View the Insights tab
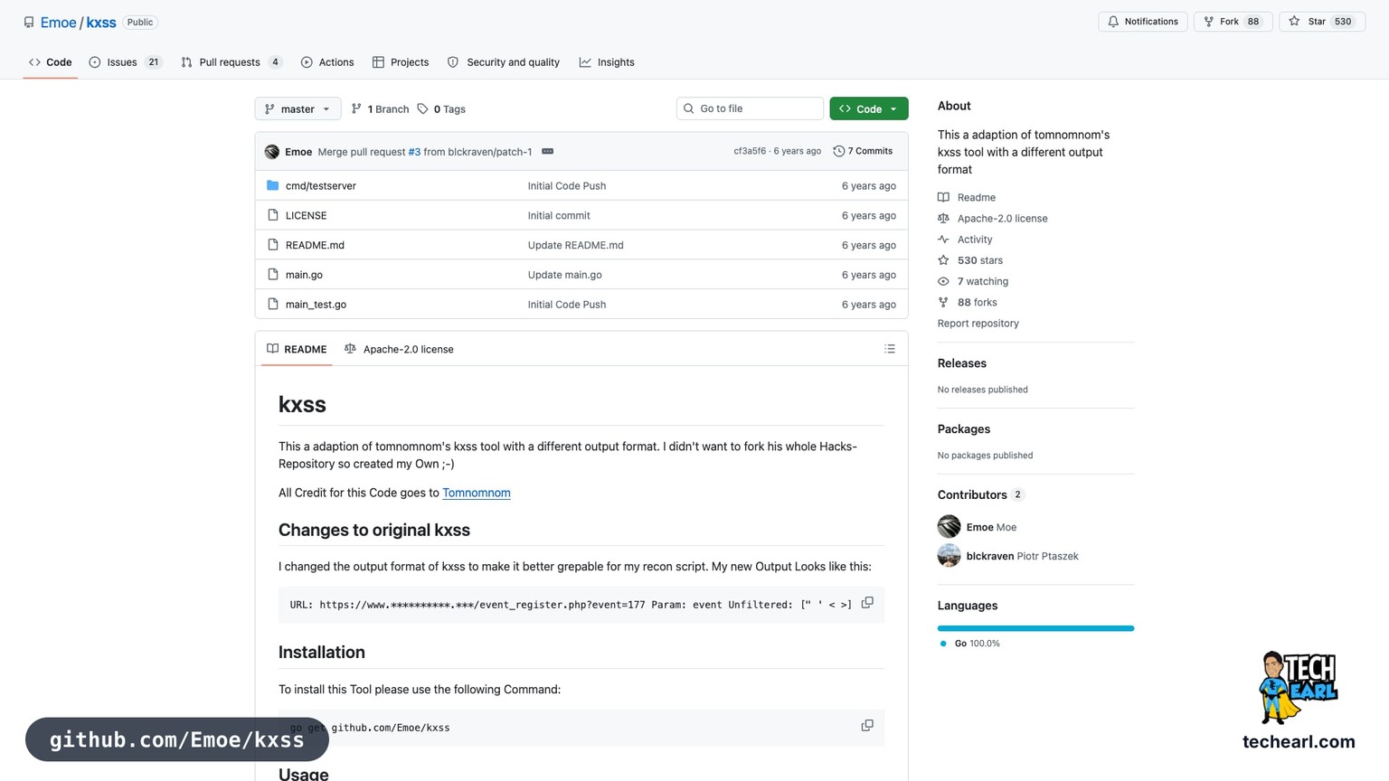This screenshot has width=1389, height=781. tap(607, 62)
